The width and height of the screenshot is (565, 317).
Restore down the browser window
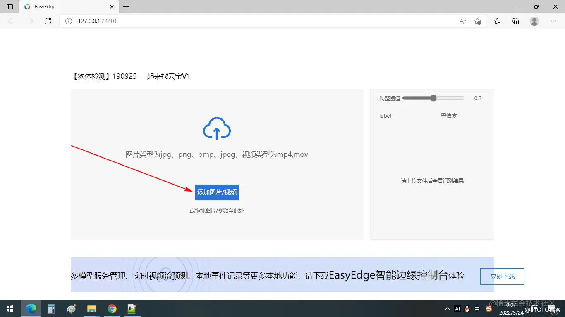point(536,7)
